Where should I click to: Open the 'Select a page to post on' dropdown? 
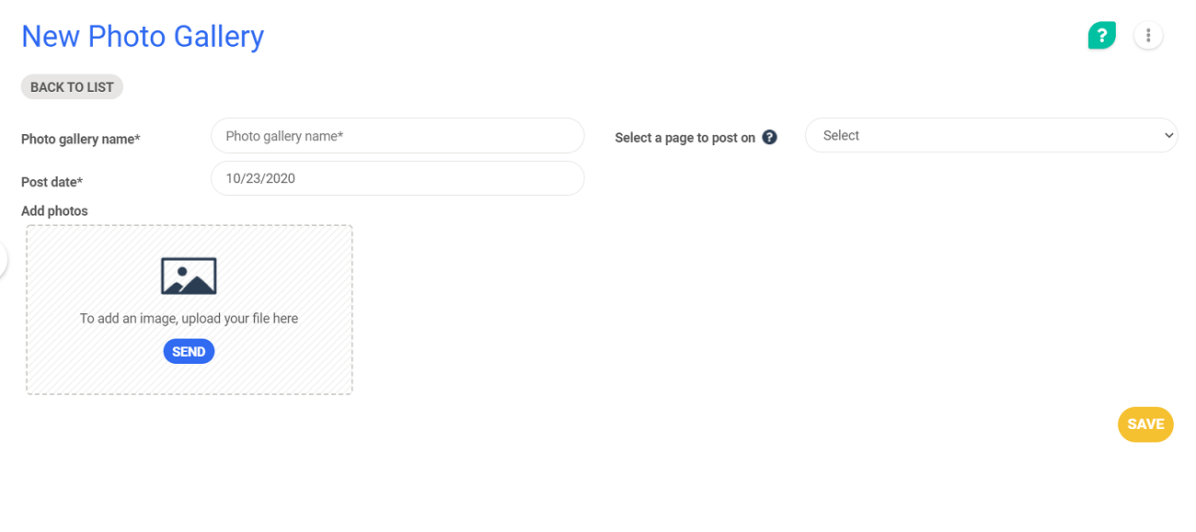pos(991,135)
